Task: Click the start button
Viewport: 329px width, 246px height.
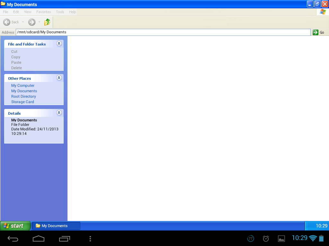Action: click(15, 226)
